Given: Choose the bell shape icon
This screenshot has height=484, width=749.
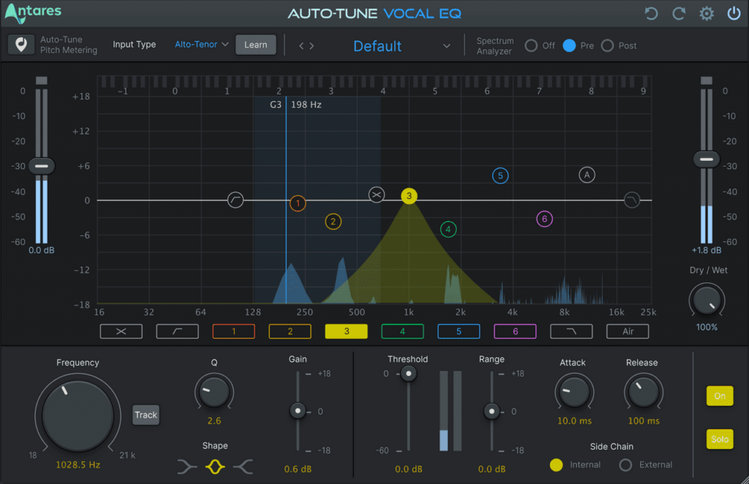Looking at the screenshot, I should point(215,466).
